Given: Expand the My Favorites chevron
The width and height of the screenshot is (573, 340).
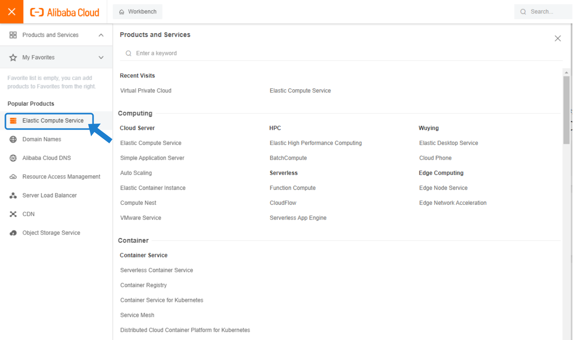Looking at the screenshot, I should 101,57.
